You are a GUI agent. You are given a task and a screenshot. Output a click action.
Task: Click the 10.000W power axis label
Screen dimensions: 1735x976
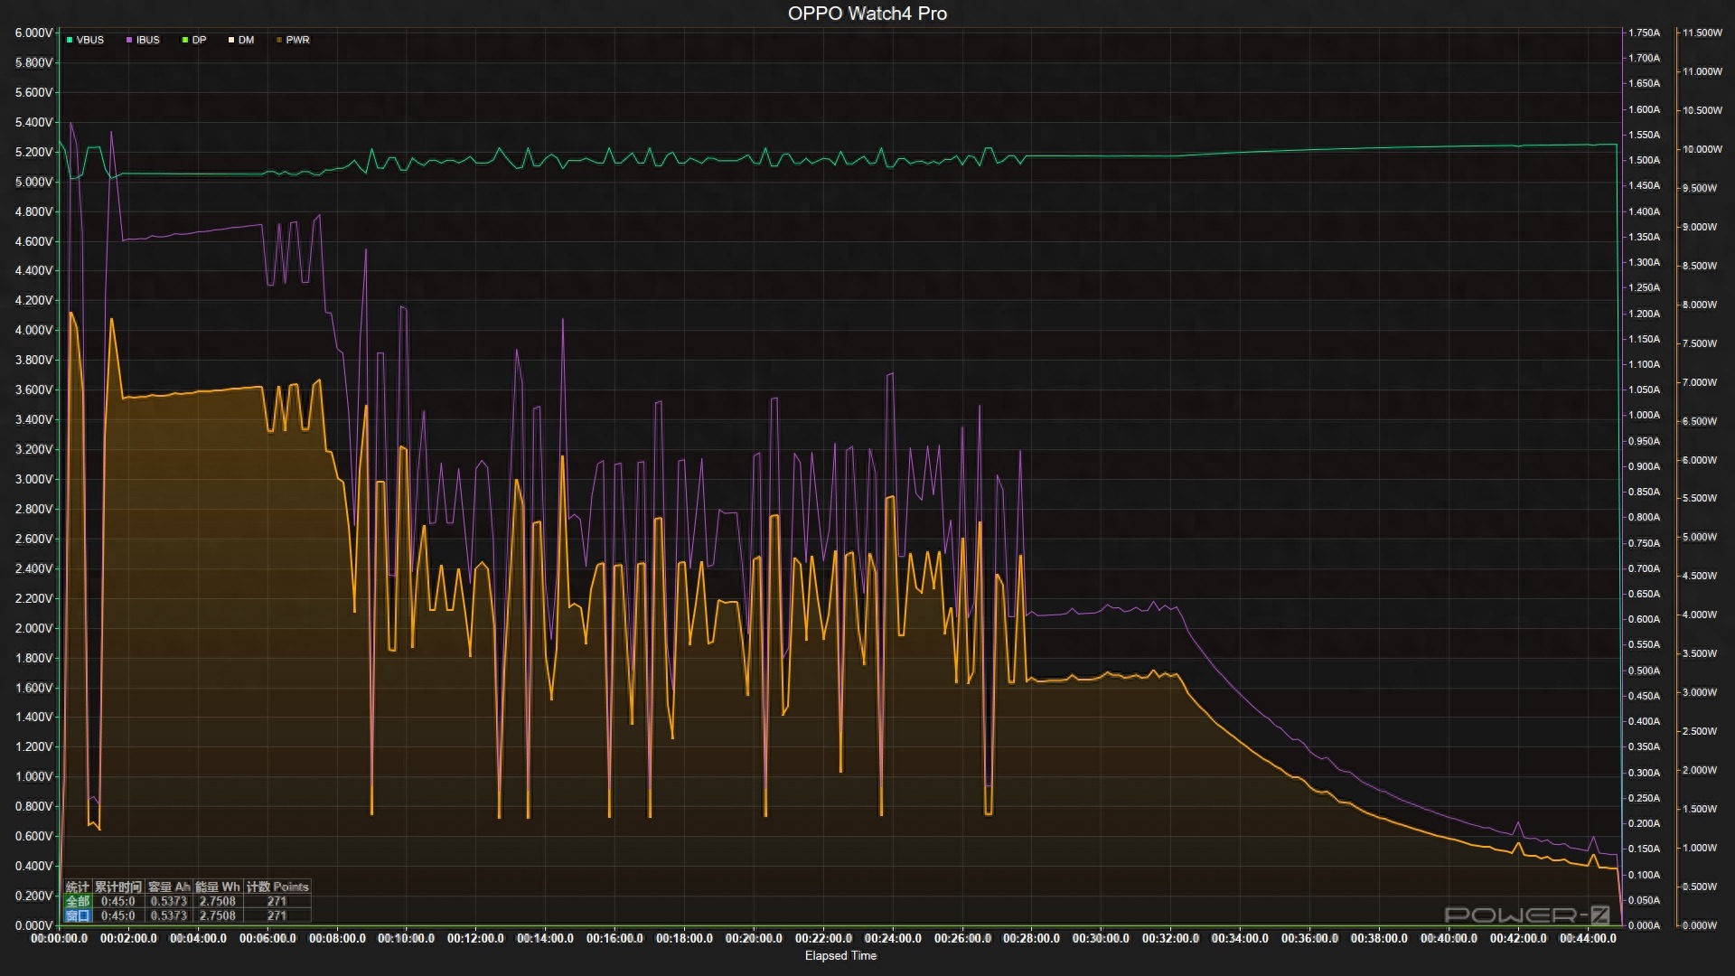[1702, 149]
